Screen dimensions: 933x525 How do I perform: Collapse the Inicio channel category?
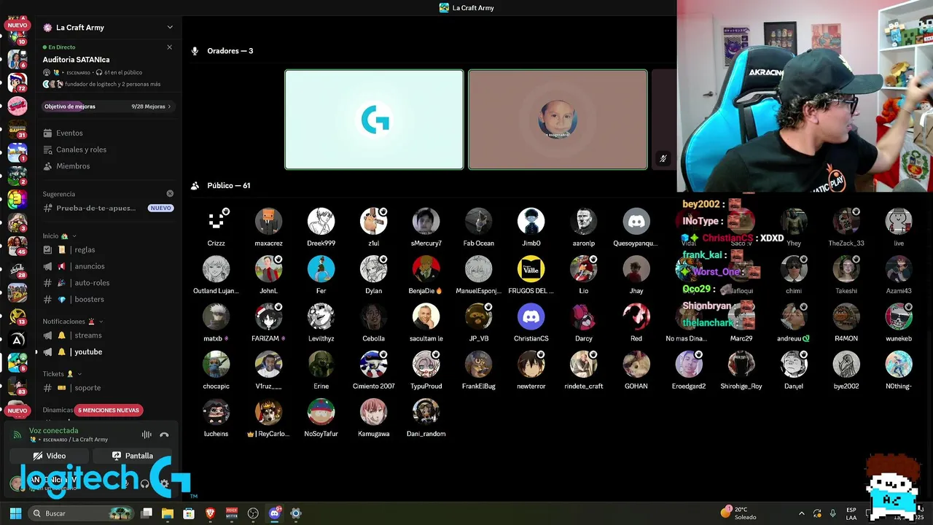click(60, 236)
